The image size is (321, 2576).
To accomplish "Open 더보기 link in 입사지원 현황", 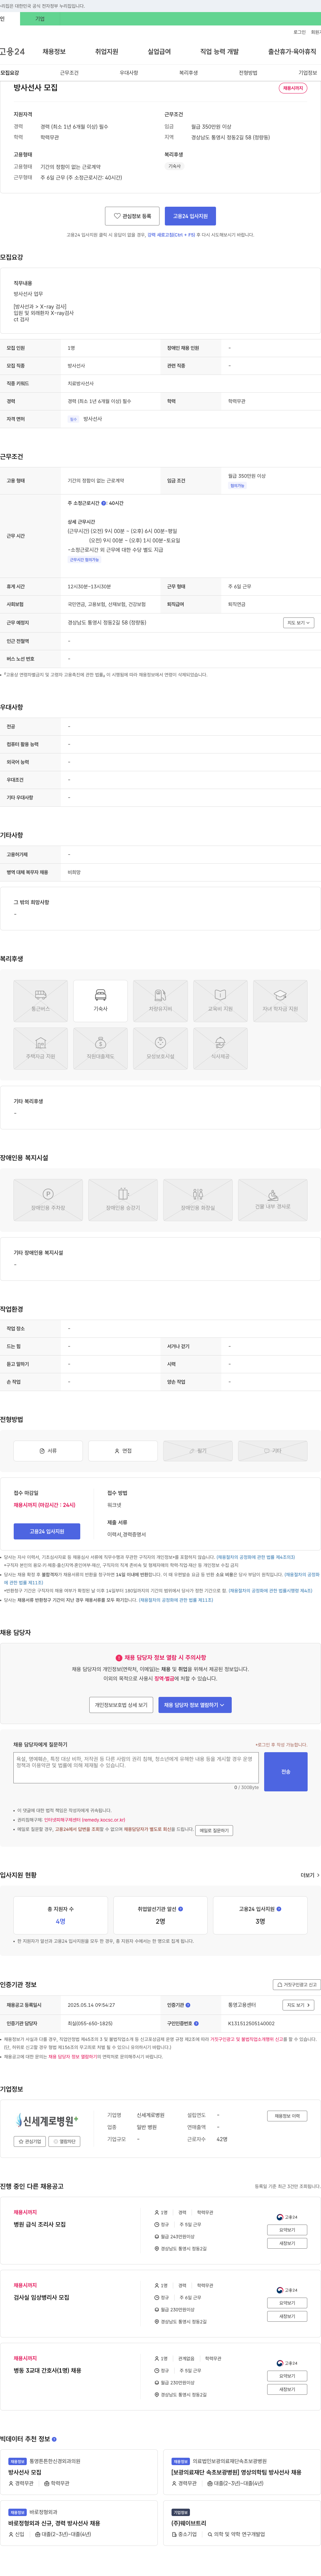I will pos(310,1875).
